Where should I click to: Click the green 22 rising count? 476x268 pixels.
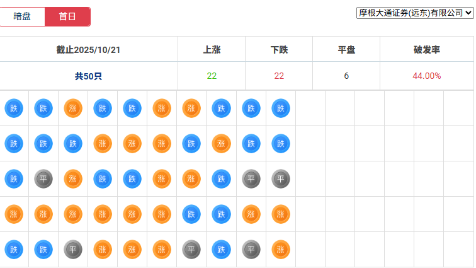click(x=212, y=76)
